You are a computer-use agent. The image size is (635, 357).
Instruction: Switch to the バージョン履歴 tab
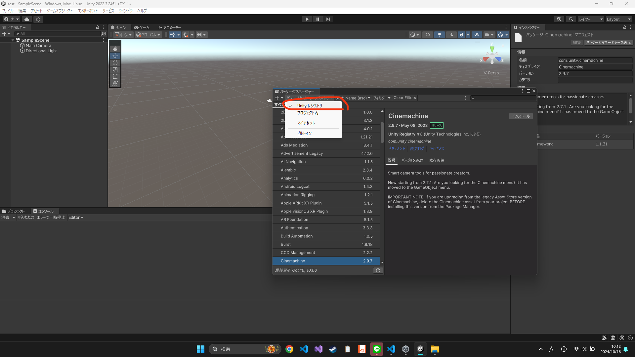[412, 160]
